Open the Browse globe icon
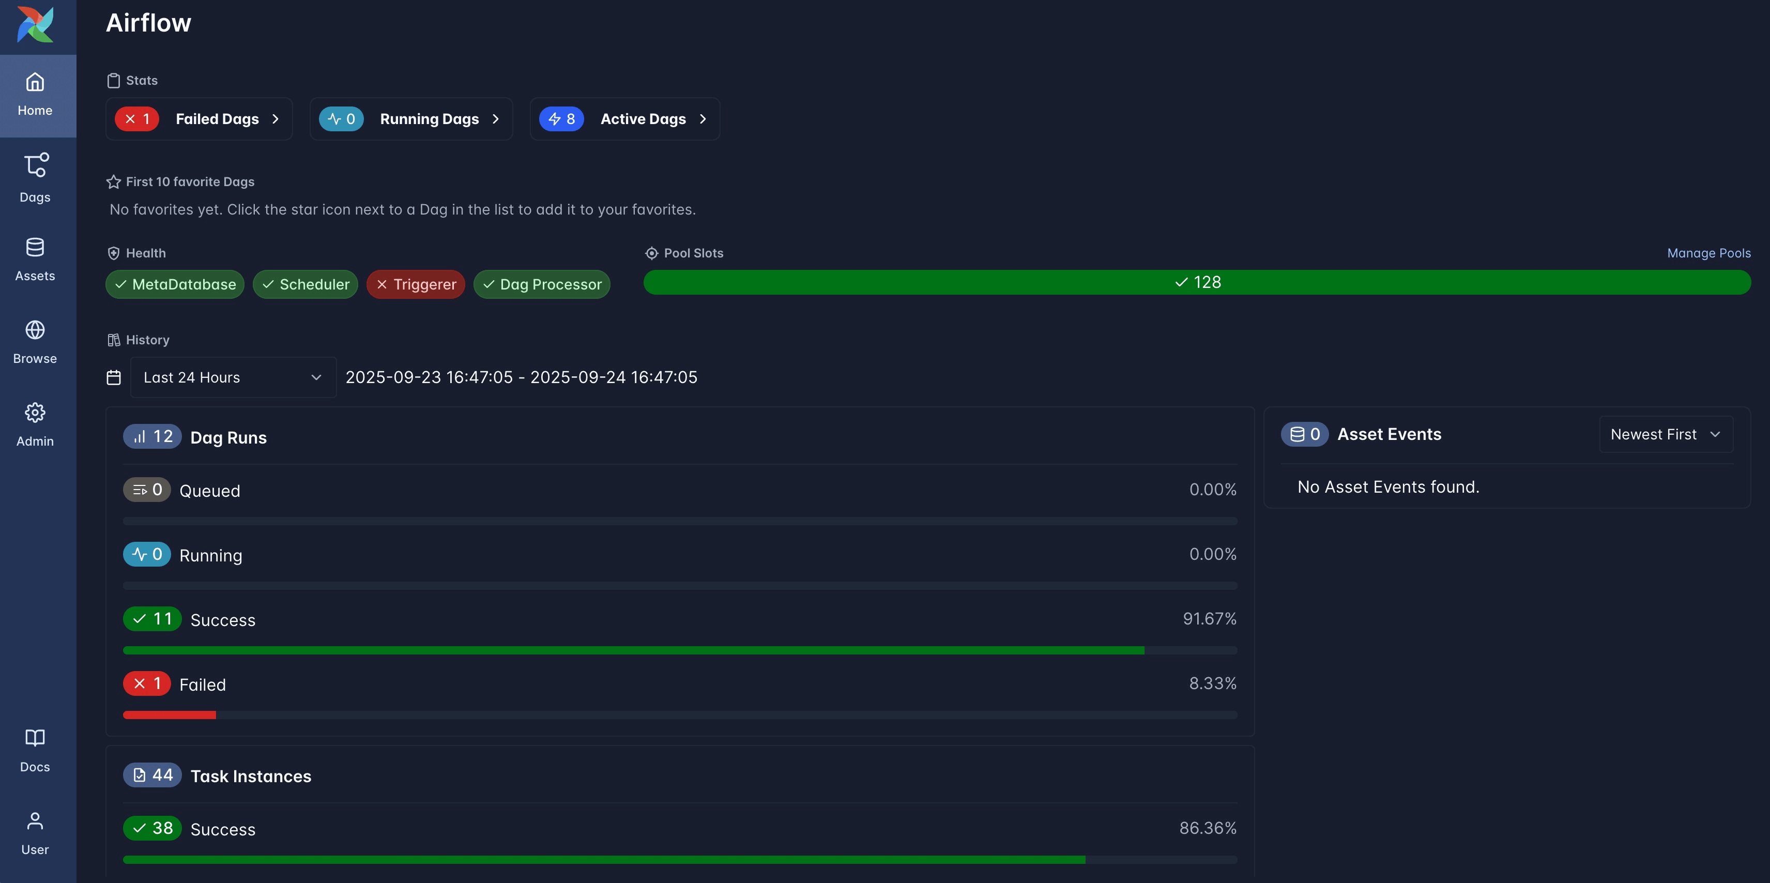Image resolution: width=1770 pixels, height=883 pixels. 35,330
